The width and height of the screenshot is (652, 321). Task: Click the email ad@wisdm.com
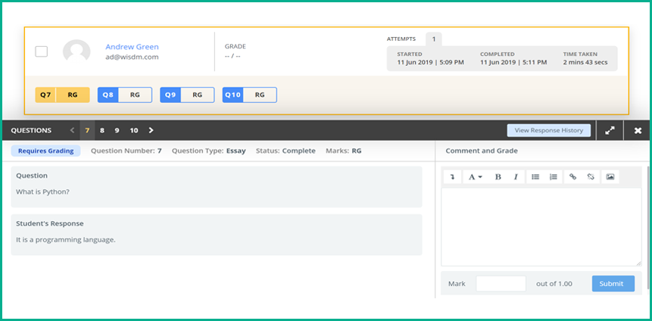[x=132, y=57]
